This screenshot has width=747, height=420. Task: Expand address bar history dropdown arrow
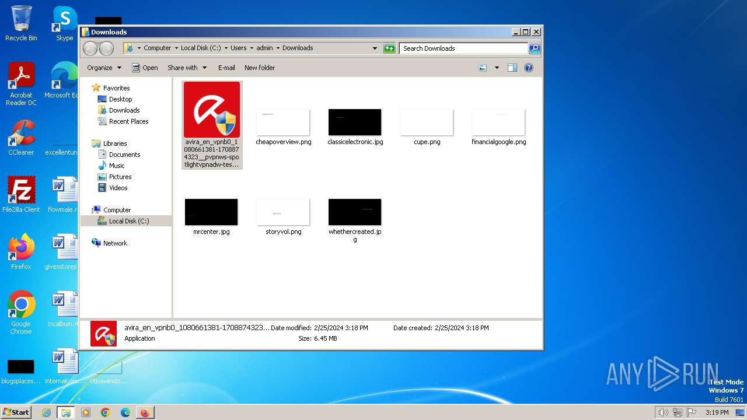[x=375, y=48]
